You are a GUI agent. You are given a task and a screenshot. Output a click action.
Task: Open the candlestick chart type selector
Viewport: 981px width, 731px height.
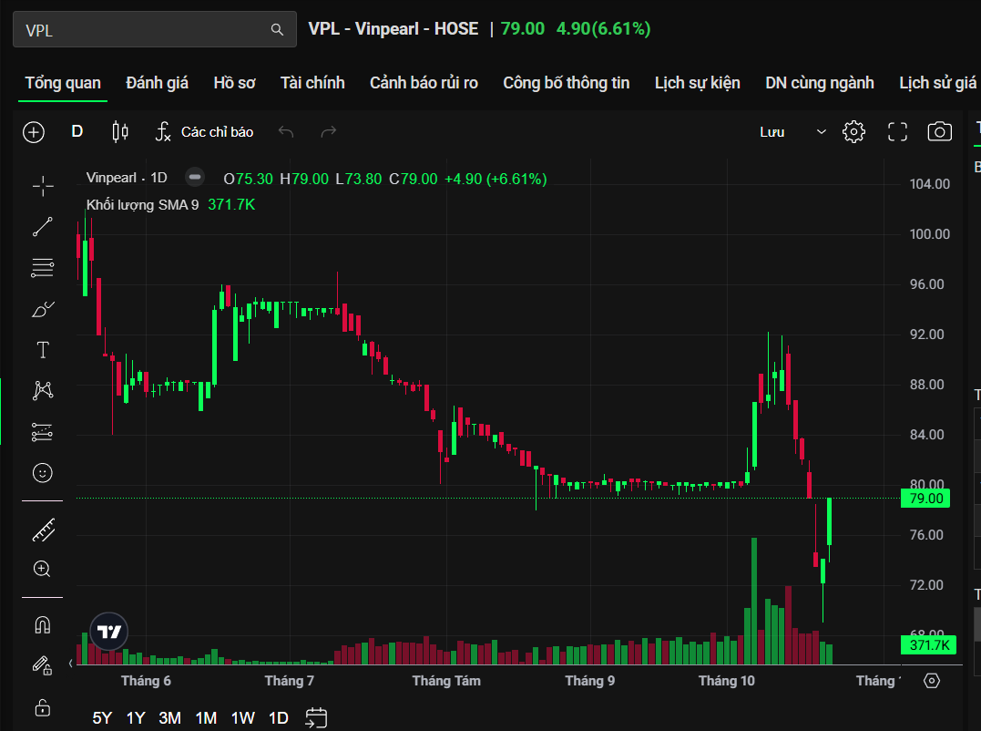[119, 132]
